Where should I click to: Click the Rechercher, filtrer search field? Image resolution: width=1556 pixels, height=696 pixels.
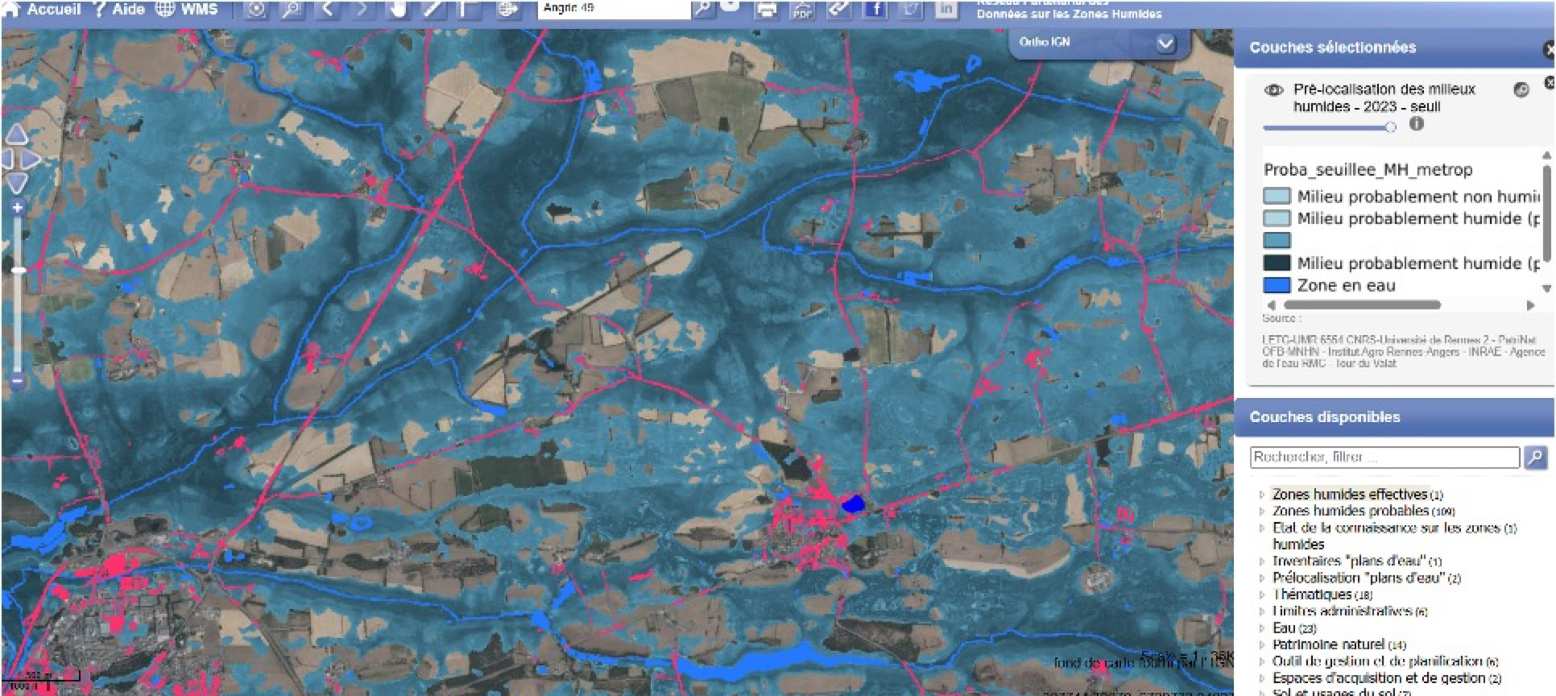coord(1384,457)
